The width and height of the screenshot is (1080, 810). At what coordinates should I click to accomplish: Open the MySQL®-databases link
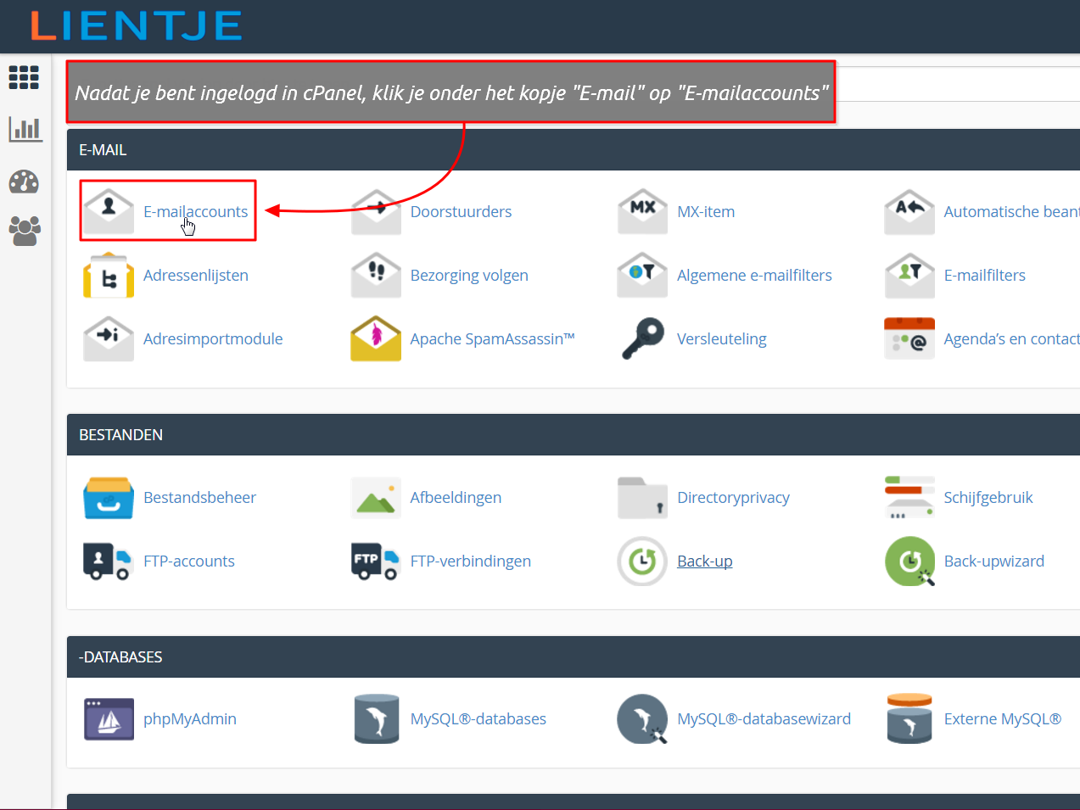point(478,718)
